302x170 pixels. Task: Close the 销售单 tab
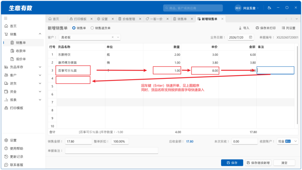(x=192, y=19)
